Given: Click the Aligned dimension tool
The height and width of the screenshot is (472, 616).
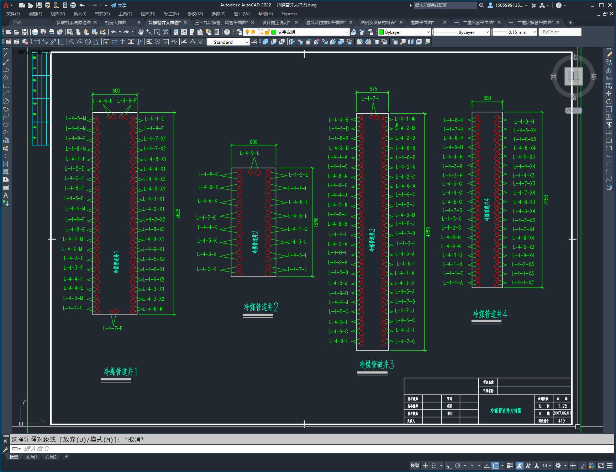Looking at the screenshot, I should coord(45,42).
